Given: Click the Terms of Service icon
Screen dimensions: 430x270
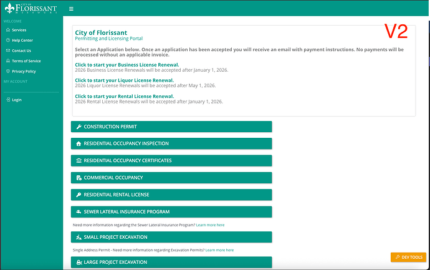Looking at the screenshot, I should (x=8, y=61).
